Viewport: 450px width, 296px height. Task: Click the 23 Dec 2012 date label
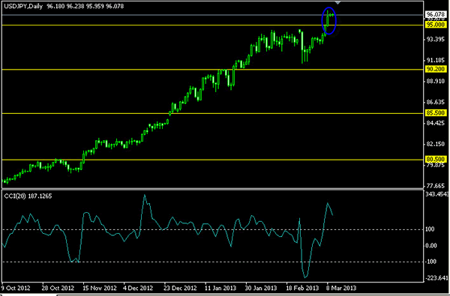pos(181,288)
